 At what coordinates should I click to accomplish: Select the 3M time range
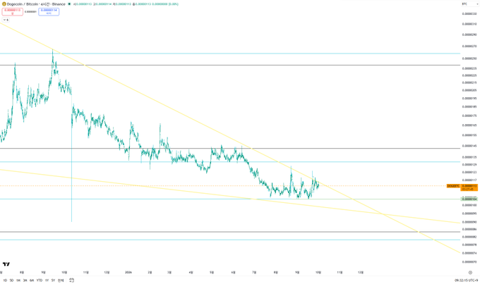coord(25,280)
